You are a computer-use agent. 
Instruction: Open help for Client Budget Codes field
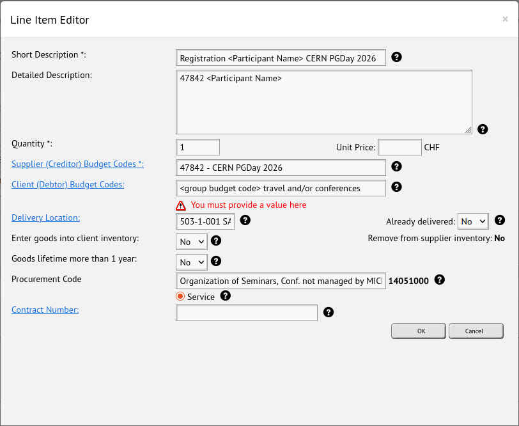396,187
